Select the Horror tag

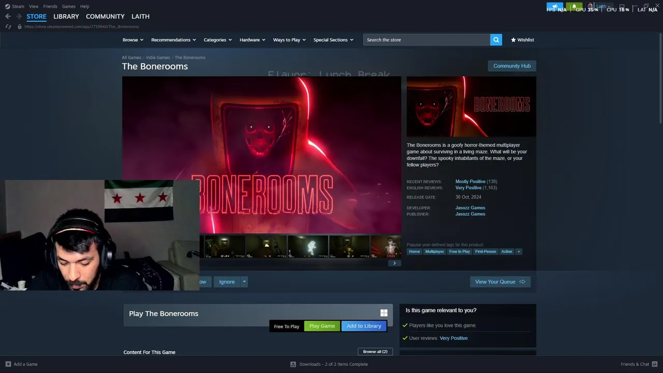click(x=414, y=252)
